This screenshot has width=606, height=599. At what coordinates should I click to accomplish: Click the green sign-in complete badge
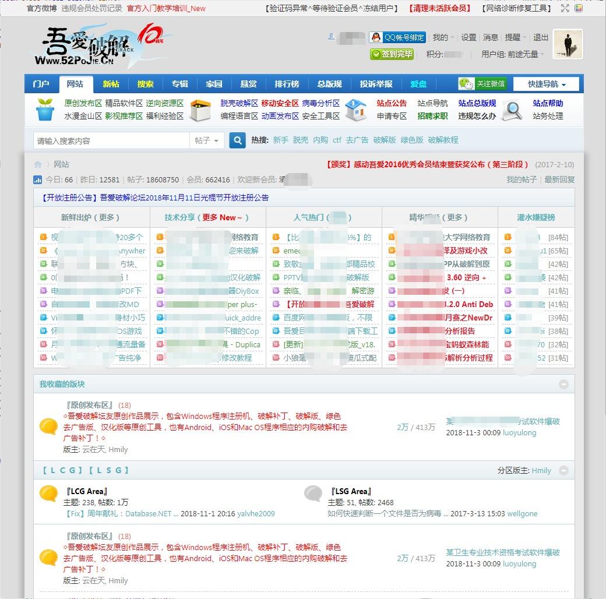(392, 54)
